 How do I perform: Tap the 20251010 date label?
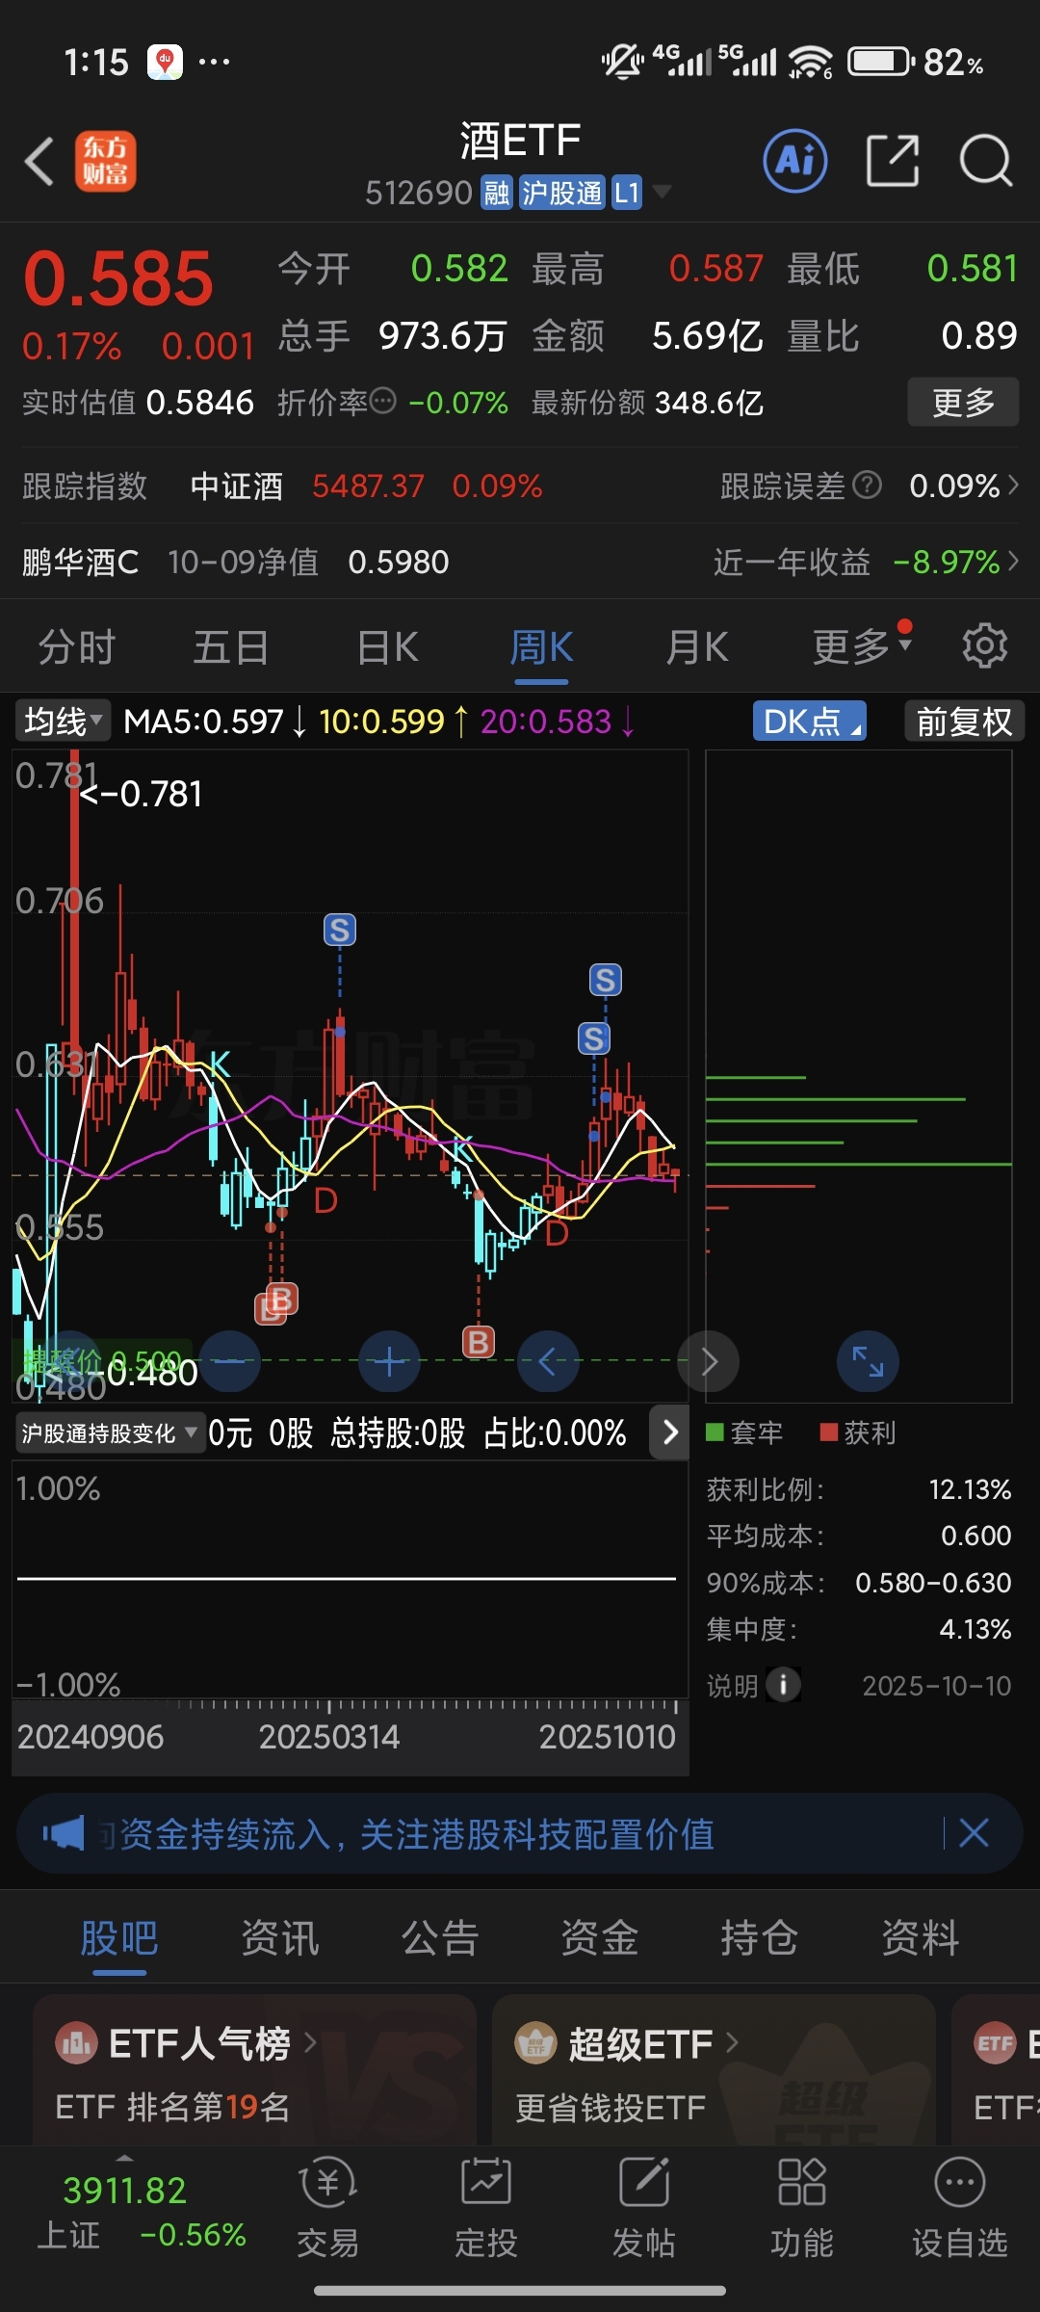pyautogui.click(x=607, y=1736)
